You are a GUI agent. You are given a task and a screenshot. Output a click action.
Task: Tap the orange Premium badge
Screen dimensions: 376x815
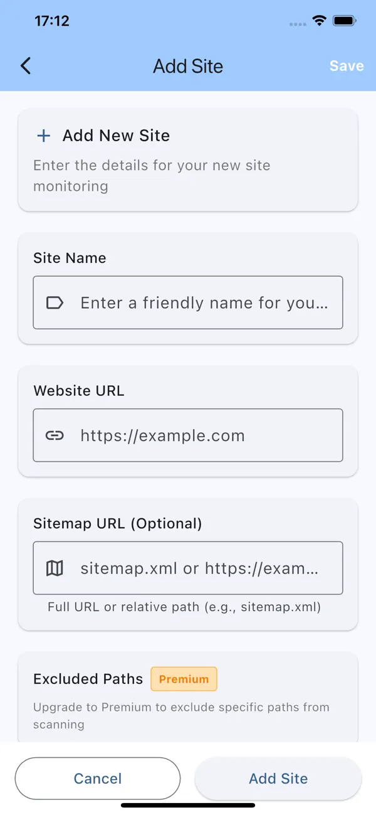(184, 679)
